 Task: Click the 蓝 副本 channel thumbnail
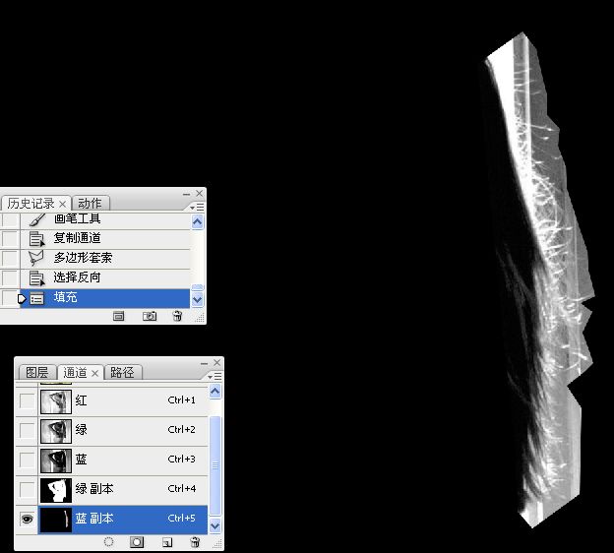tap(56, 520)
